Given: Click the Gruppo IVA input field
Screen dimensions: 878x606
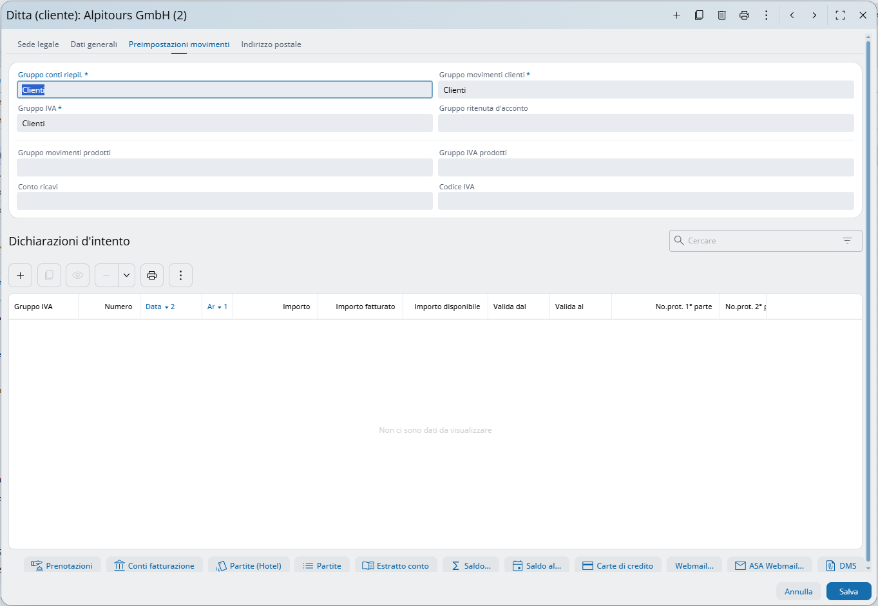Looking at the screenshot, I should tap(224, 124).
